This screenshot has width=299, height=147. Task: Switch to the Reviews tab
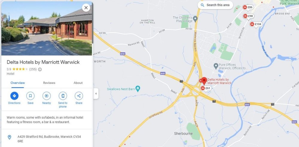tap(49, 83)
